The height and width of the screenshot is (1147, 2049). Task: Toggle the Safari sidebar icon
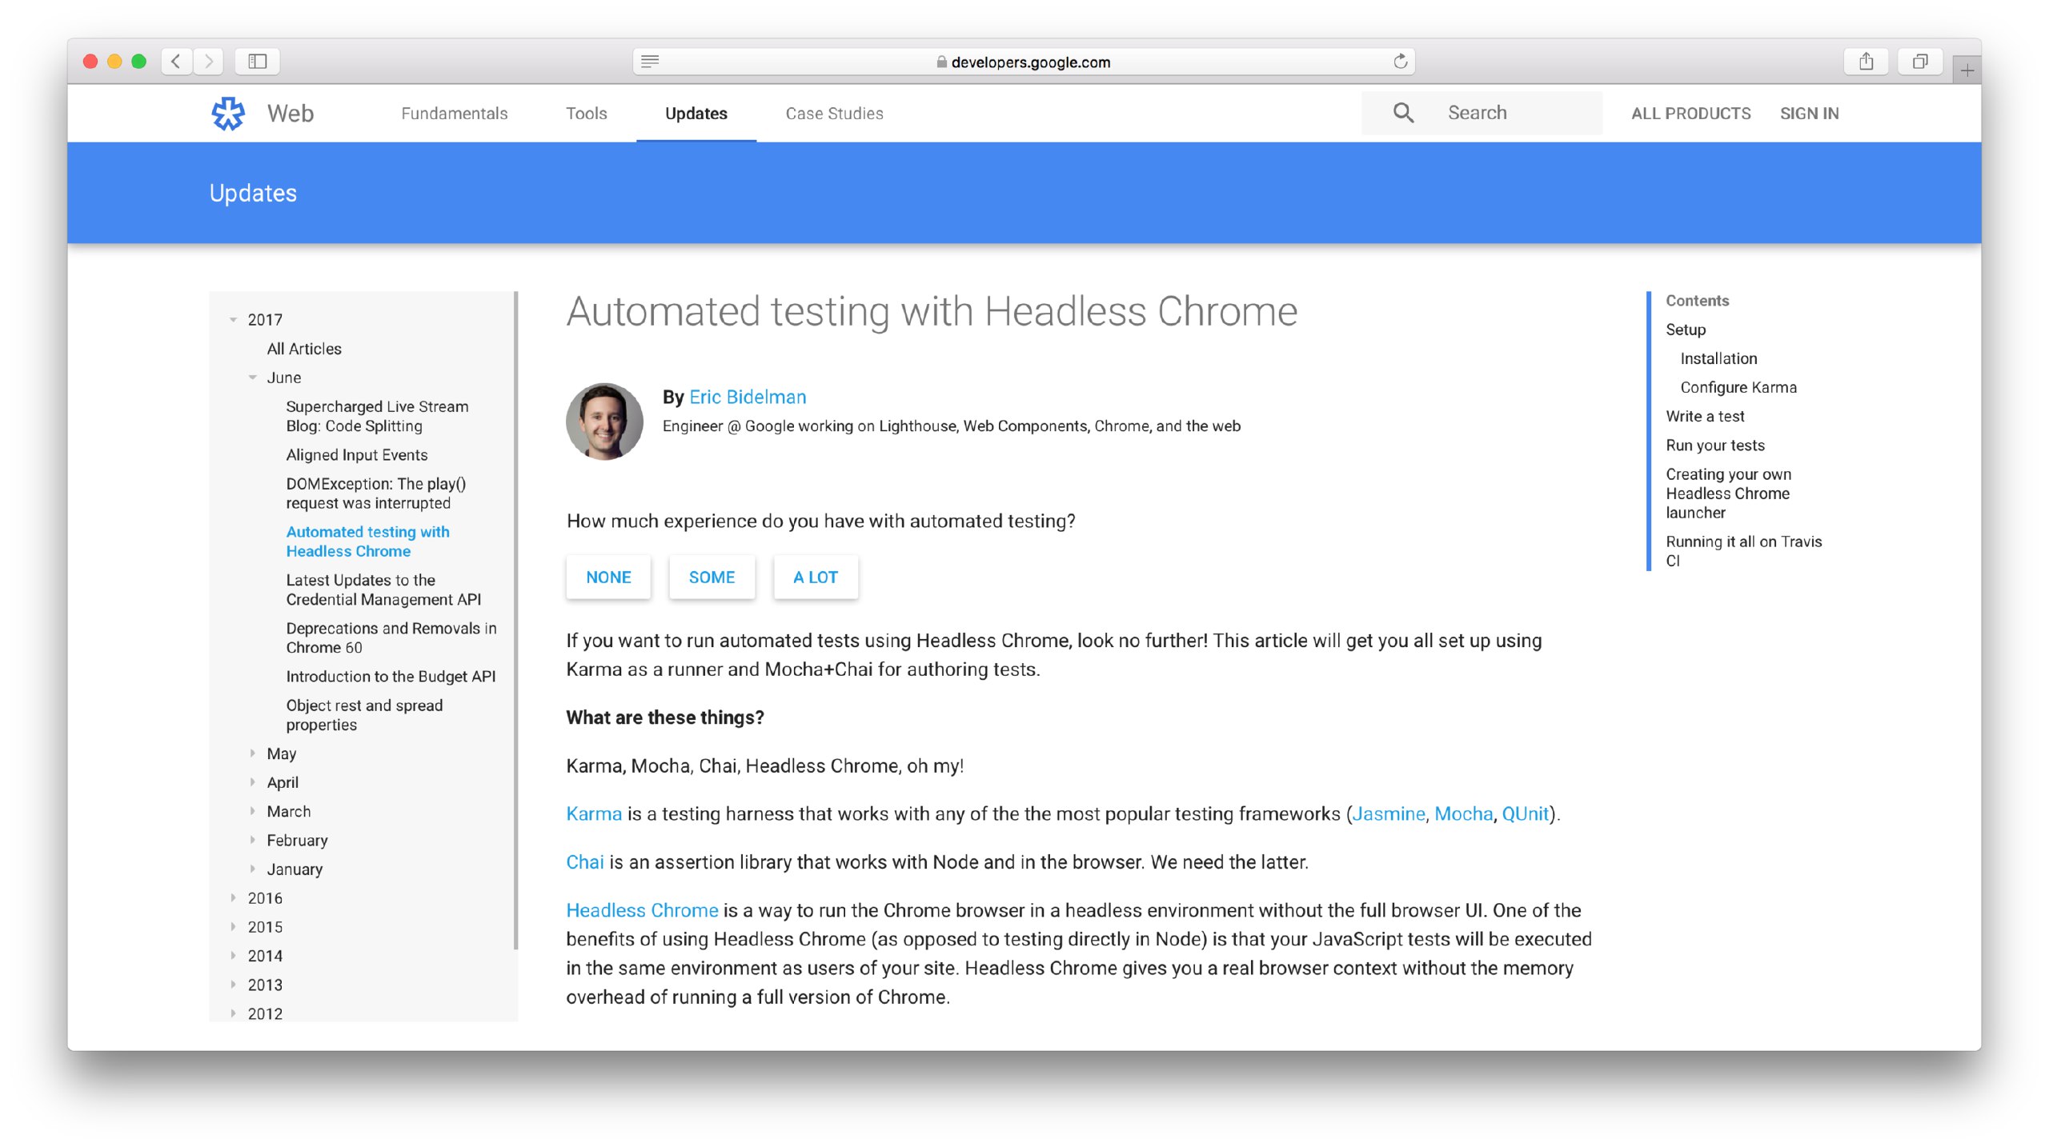click(x=257, y=61)
